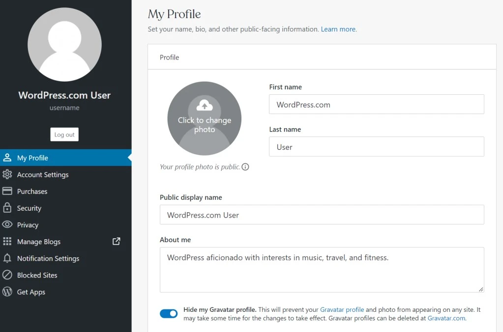
Task: Open the Gravatar.com link
Action: pos(446,318)
